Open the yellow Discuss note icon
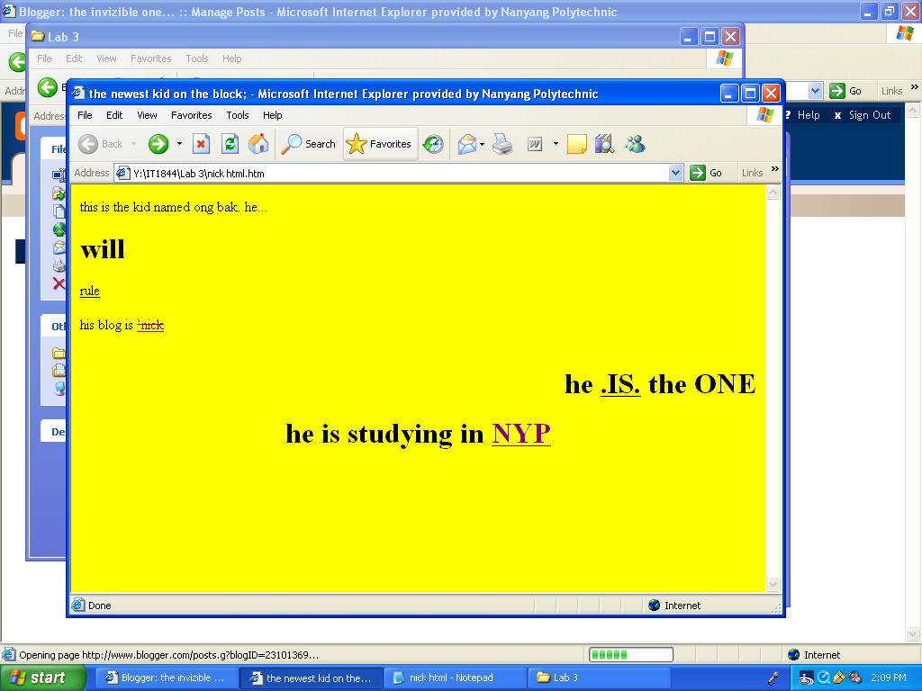Viewport: 922px width, 691px height. click(x=577, y=144)
